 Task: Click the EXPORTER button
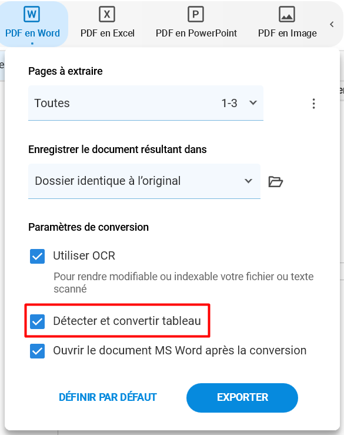(242, 397)
